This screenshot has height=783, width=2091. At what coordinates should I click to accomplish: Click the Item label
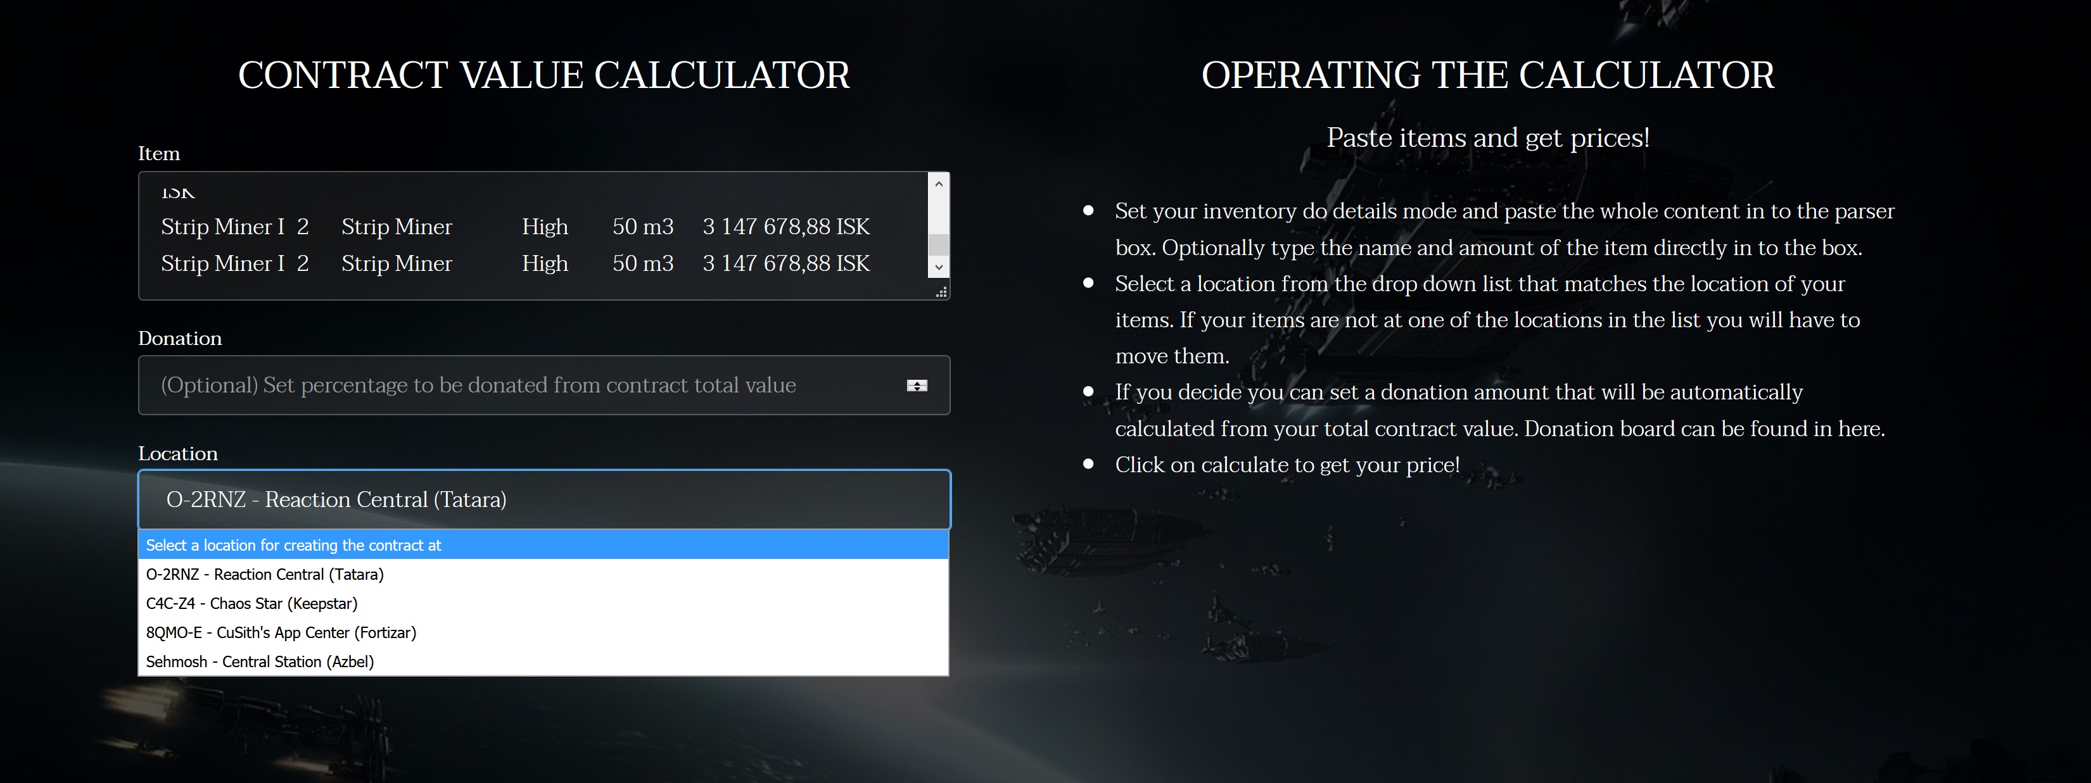click(x=159, y=153)
